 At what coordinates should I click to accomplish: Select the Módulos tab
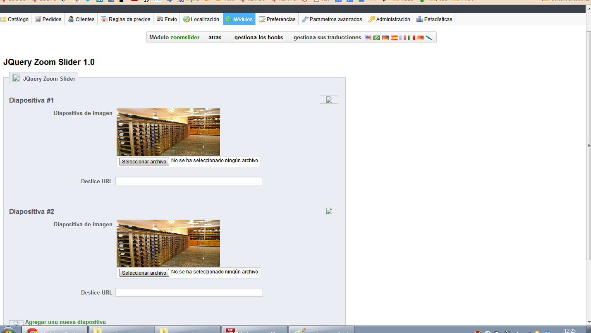239,19
